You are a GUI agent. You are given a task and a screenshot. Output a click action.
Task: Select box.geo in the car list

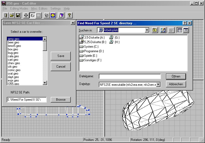(25, 49)
